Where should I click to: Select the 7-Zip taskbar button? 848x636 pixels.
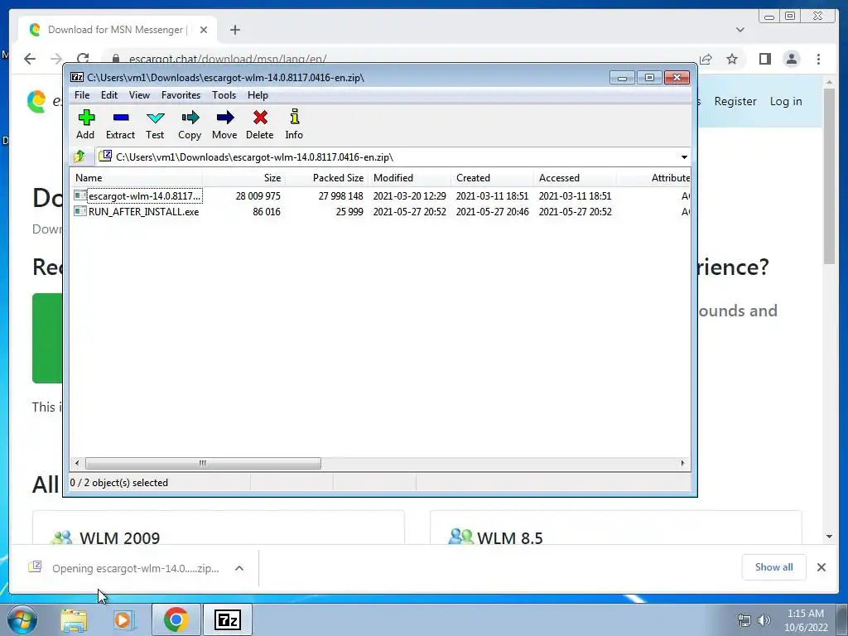227,619
